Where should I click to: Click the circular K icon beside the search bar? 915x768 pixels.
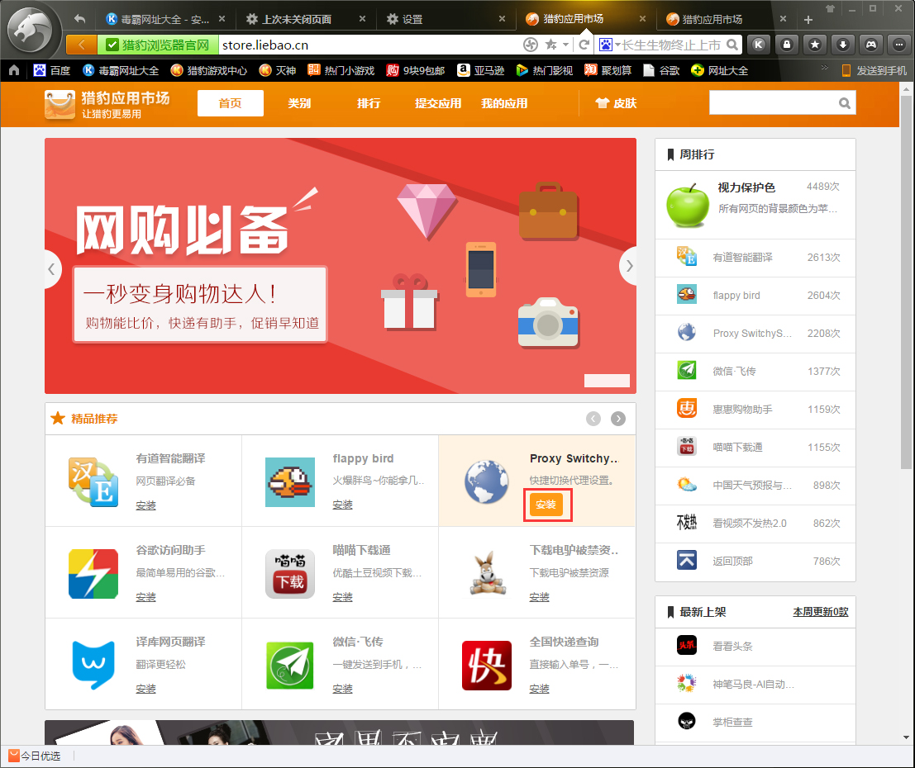coord(758,45)
